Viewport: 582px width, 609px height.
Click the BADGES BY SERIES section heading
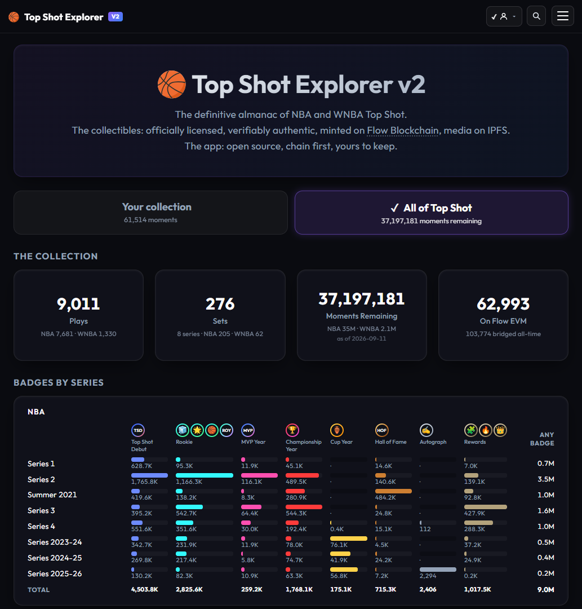click(x=59, y=382)
